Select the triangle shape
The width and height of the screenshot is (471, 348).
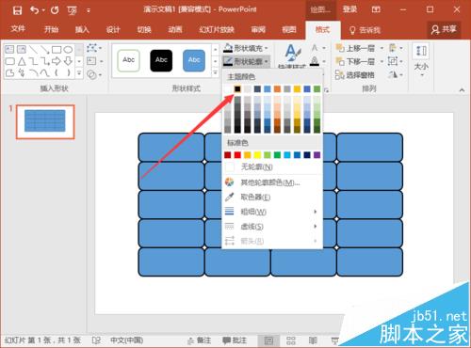point(22,61)
